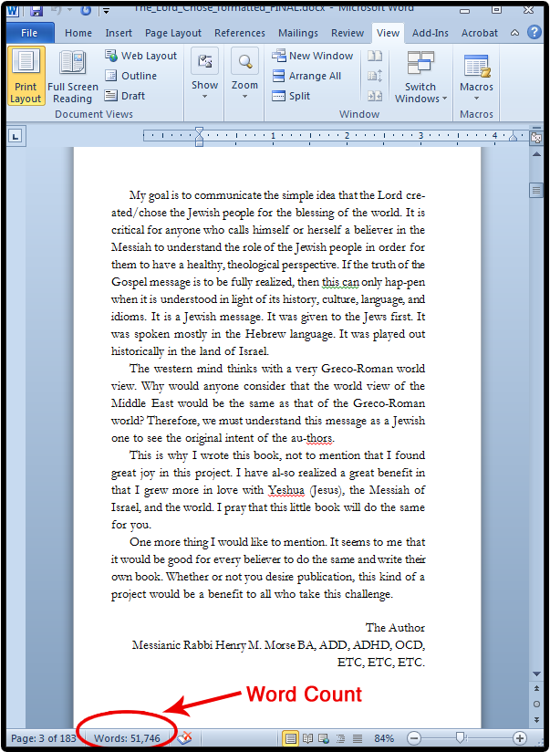Click Zoom Out minus button
Screen dimensions: 550x752
[x=414, y=738]
